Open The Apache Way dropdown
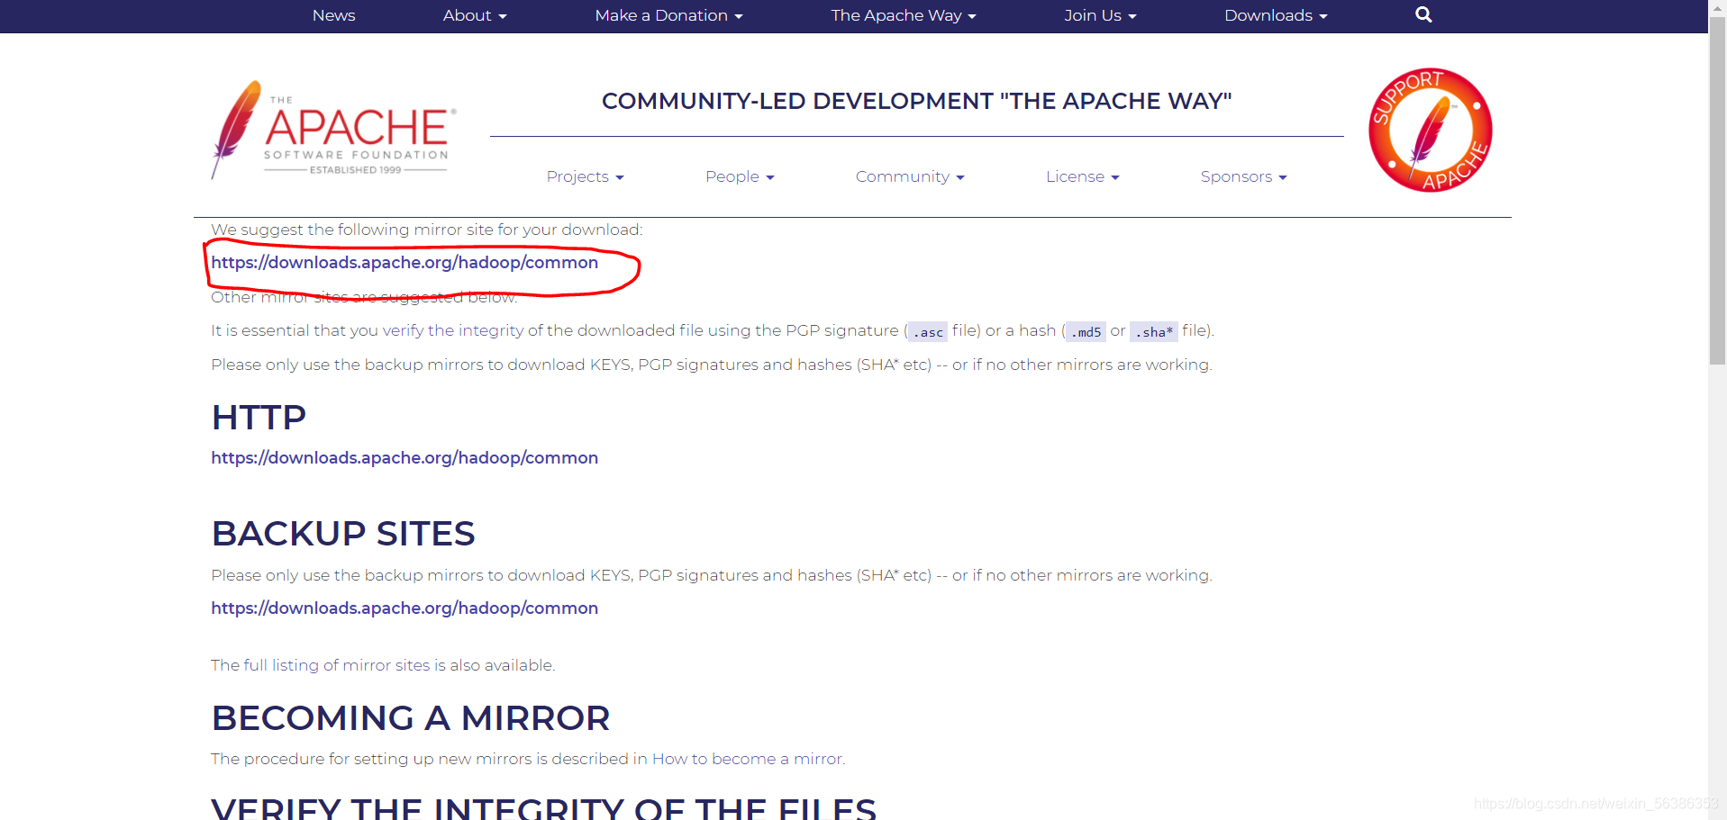 (x=904, y=15)
